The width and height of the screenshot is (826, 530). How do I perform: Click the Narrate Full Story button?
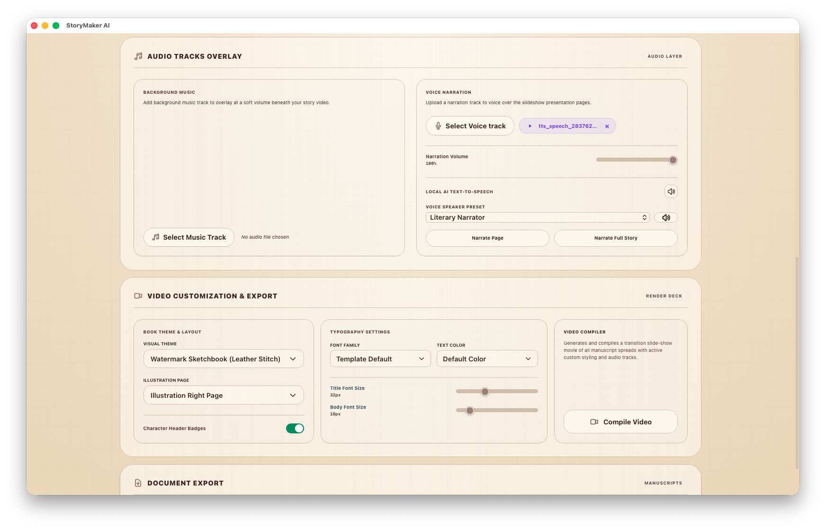tap(616, 238)
